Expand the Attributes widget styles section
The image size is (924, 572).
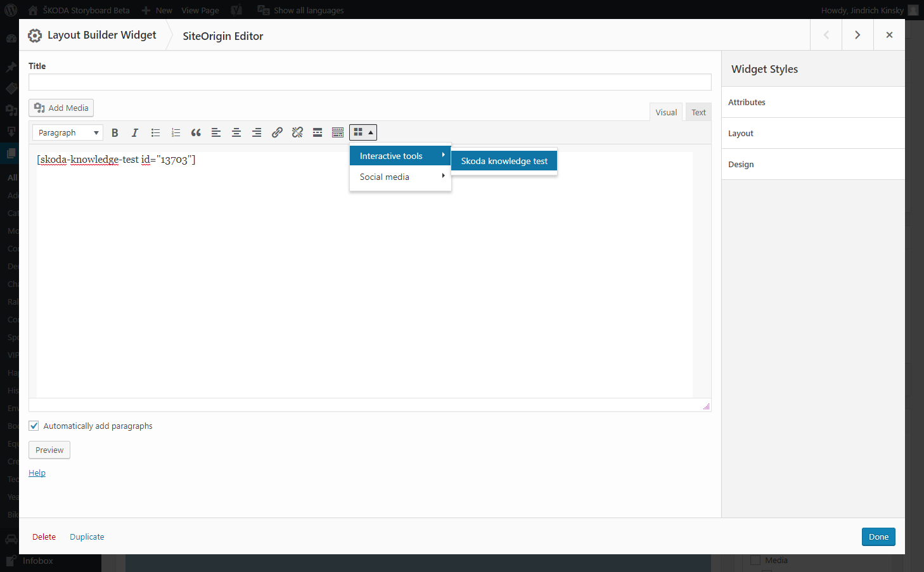[x=813, y=102]
